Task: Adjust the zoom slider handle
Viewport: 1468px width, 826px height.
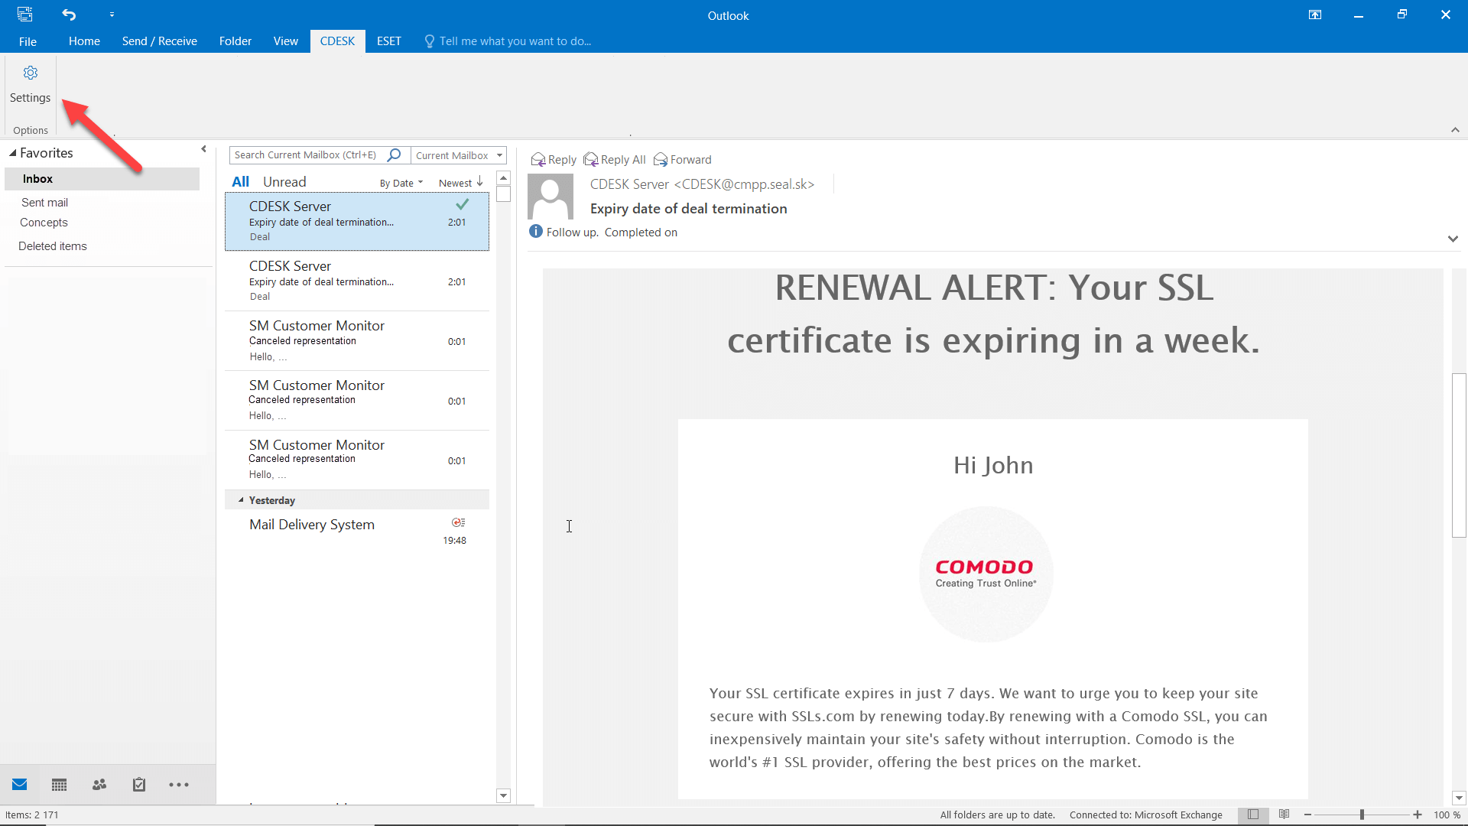Action: click(x=1362, y=815)
